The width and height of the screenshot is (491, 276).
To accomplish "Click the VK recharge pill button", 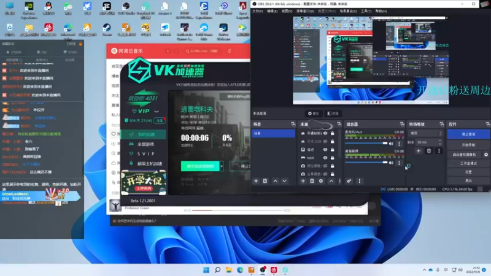I will (x=160, y=120).
